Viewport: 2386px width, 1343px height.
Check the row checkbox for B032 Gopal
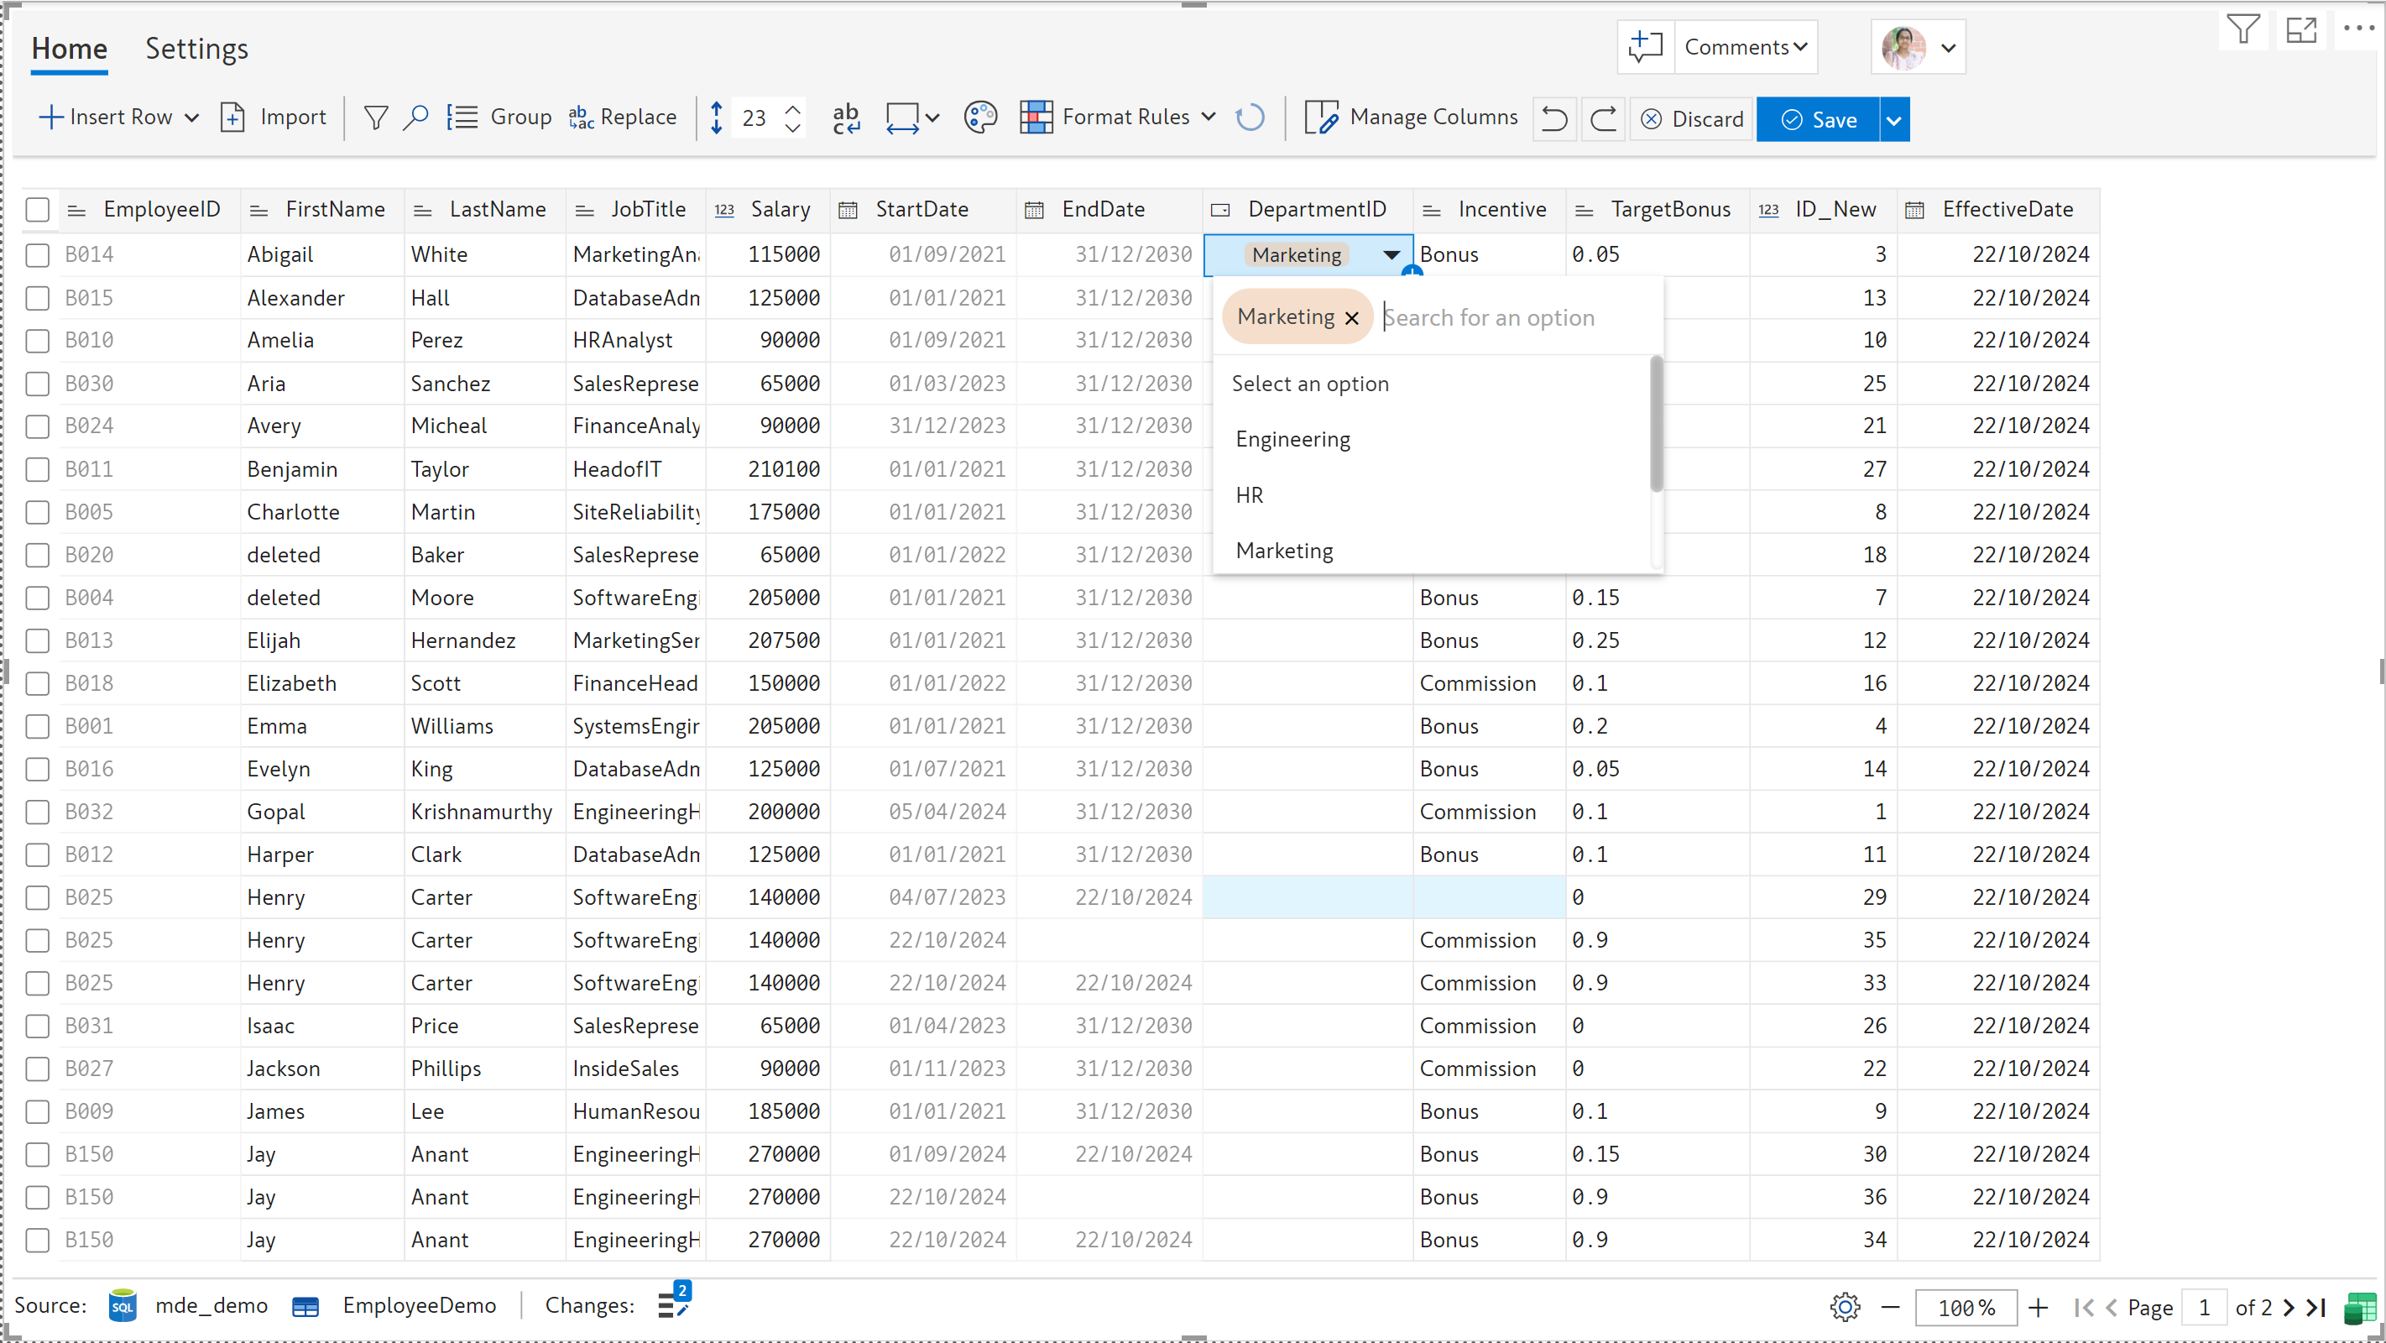(x=37, y=812)
